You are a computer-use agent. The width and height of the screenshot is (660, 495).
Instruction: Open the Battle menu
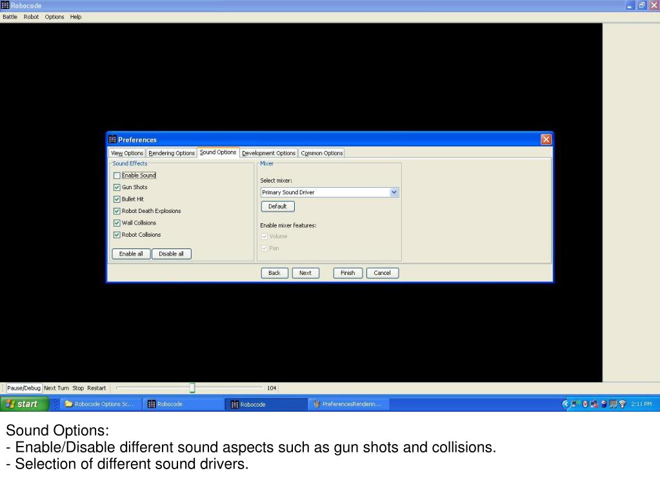click(10, 17)
